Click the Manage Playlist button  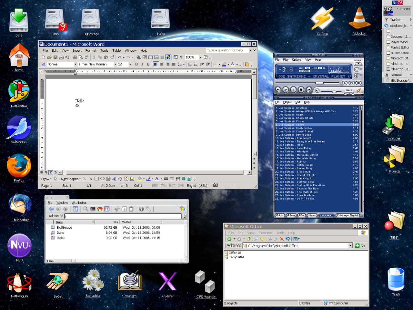tap(347, 215)
